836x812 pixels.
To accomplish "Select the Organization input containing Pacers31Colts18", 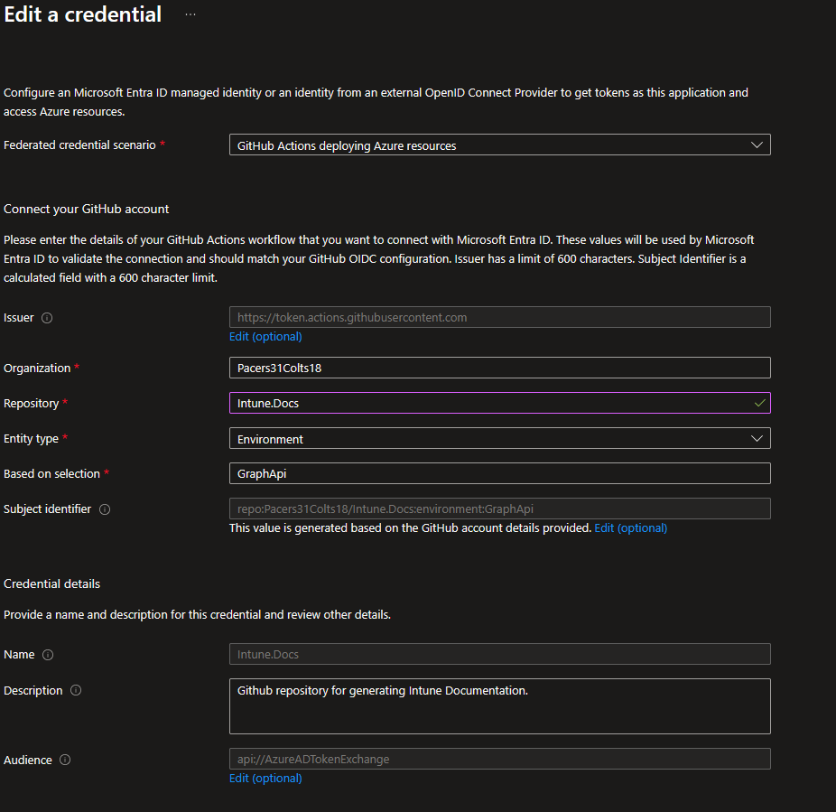I will pyautogui.click(x=499, y=368).
